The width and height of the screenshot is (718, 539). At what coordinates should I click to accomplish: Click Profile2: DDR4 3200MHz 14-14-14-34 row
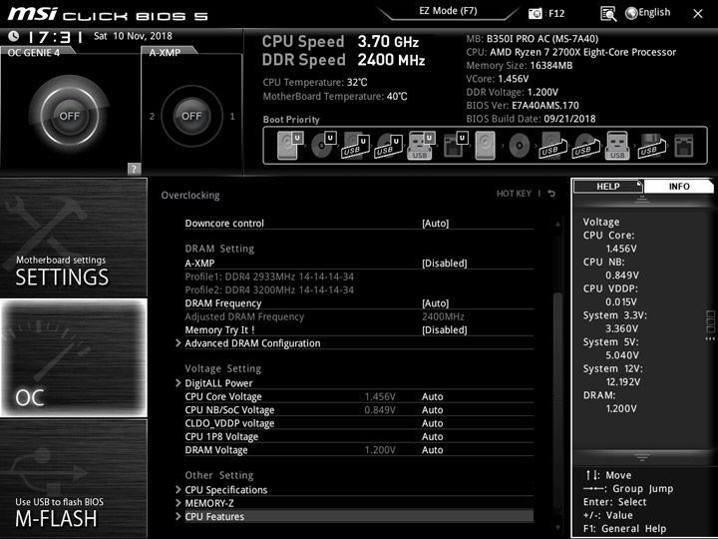point(269,289)
